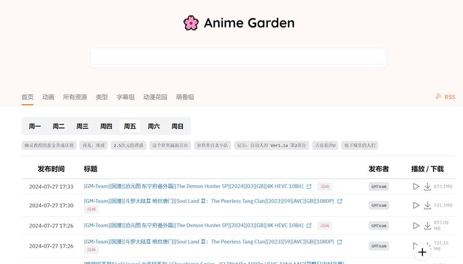Open the 17:30 Soul Land II title link

point(209,201)
